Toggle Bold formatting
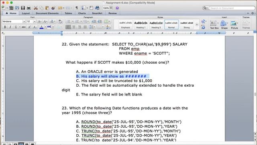The image size is (257, 145). click(5, 27)
